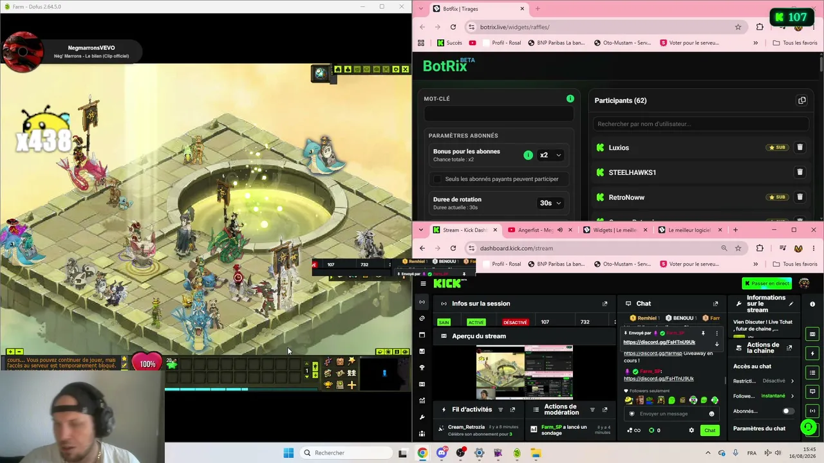Screen dimensions: 824x463
Task: Click the Windows taskbar Rechercher search box
Action: click(346, 453)
